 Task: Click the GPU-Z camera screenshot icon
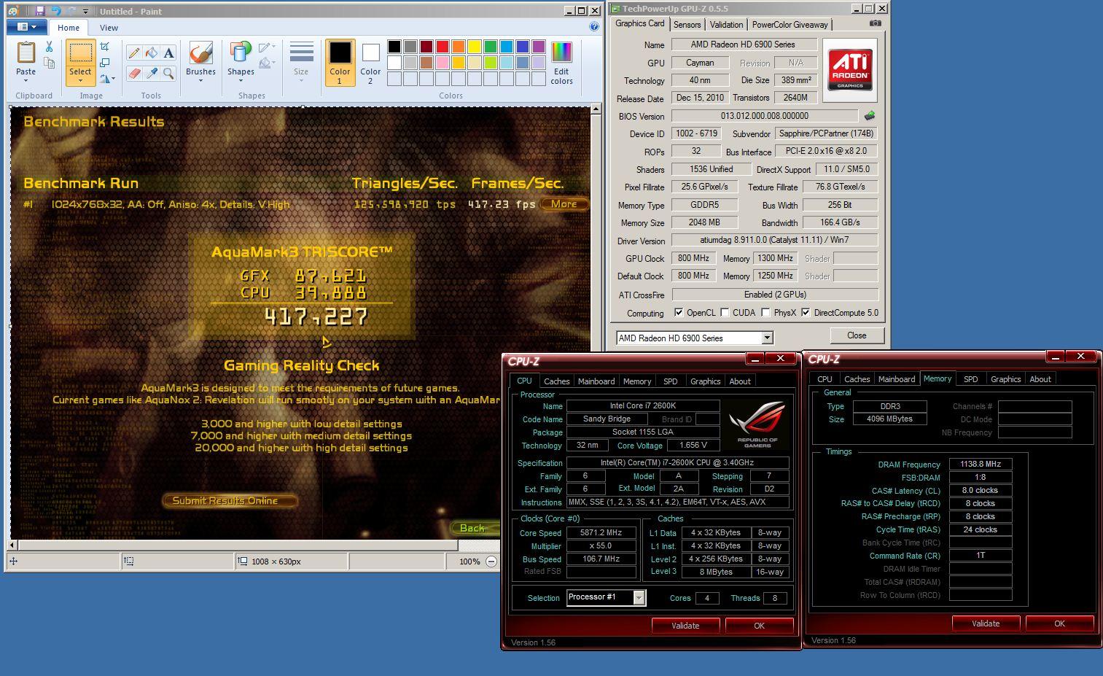tap(876, 23)
